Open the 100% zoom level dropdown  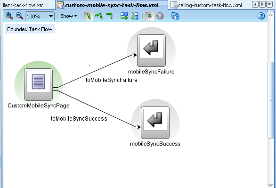(x=40, y=16)
